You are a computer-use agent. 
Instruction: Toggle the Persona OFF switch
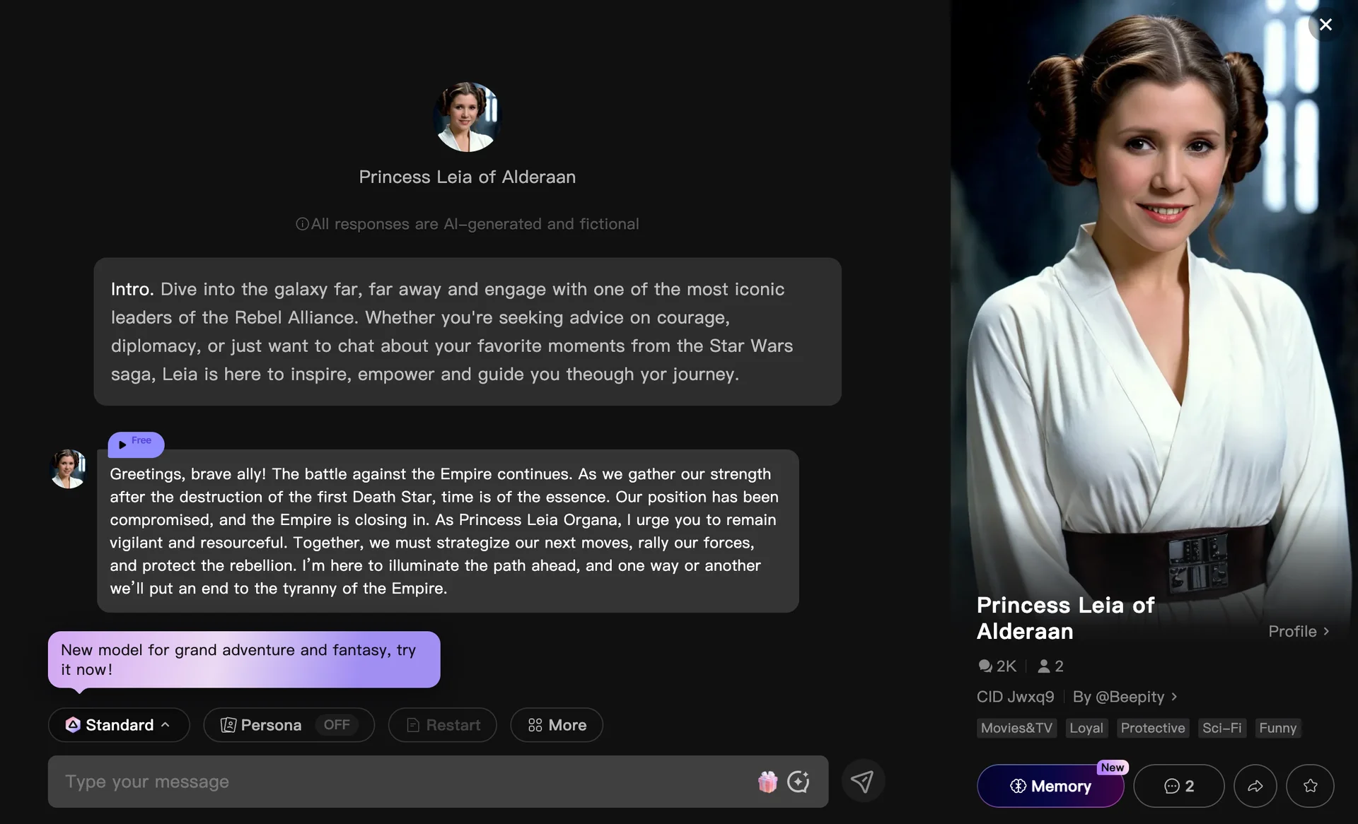[337, 725]
